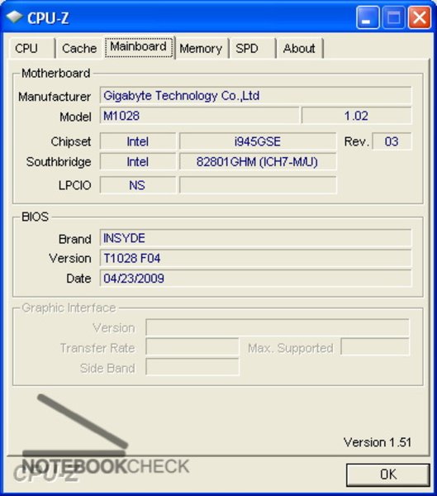Select the Mainboard tab
Image resolution: width=437 pixels, height=496 pixels.
tap(139, 47)
